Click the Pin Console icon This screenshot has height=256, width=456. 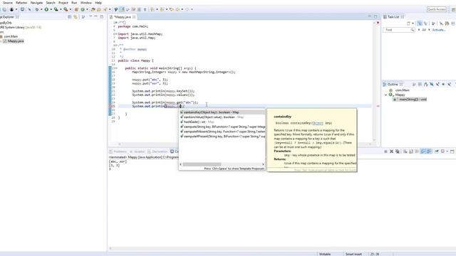pos(437,151)
